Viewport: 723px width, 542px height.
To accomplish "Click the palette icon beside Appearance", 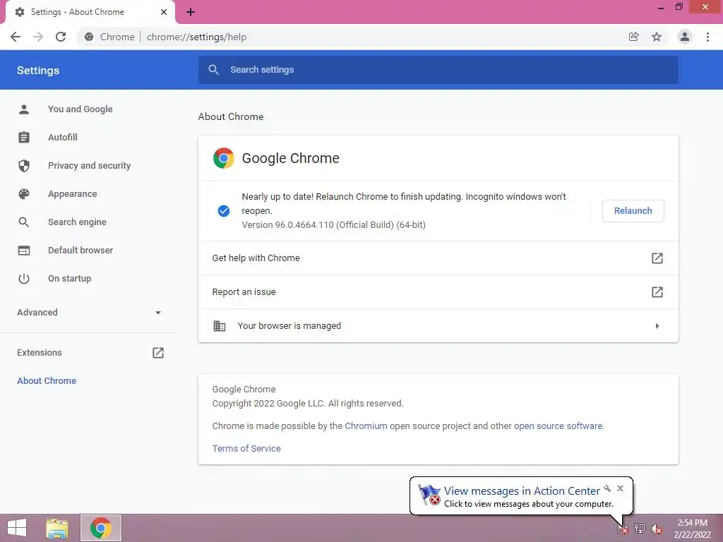I will [24, 194].
